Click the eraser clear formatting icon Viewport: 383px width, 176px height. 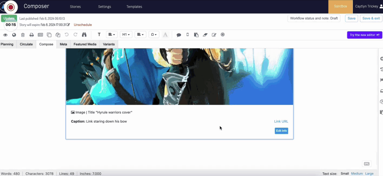click(x=205, y=35)
